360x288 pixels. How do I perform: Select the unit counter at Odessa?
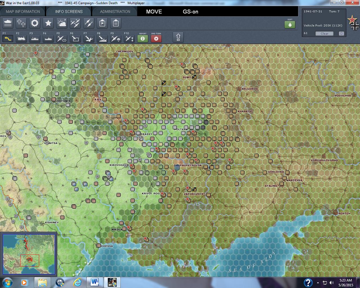(99, 246)
